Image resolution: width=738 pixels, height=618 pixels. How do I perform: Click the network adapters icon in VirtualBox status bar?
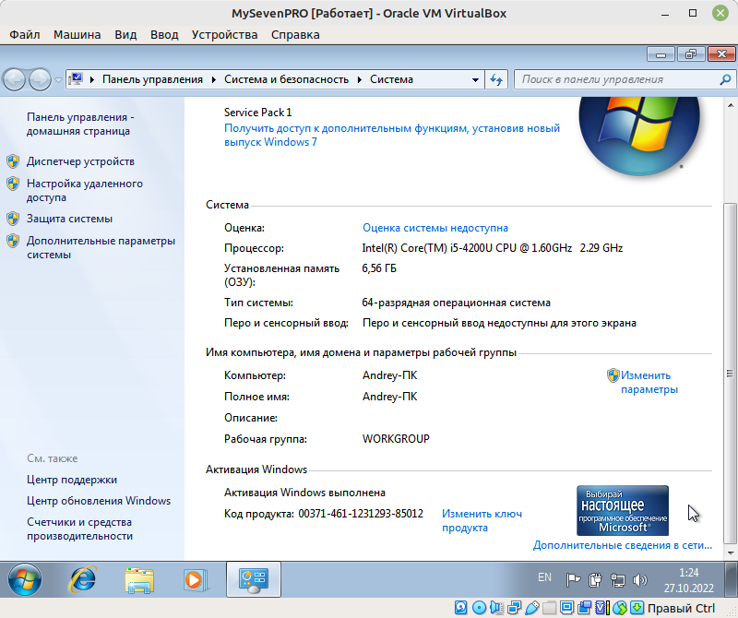(514, 608)
